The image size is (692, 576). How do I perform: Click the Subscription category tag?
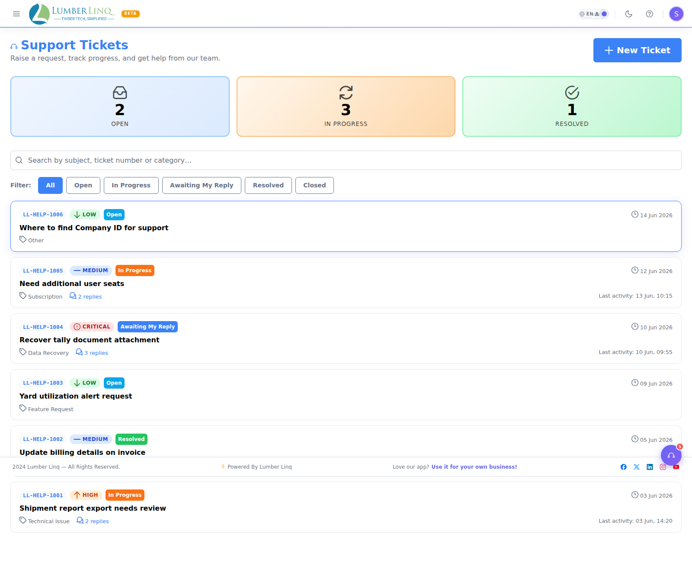pos(41,296)
